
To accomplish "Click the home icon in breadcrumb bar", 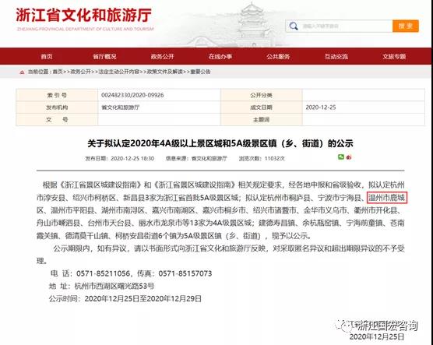I will (22, 72).
